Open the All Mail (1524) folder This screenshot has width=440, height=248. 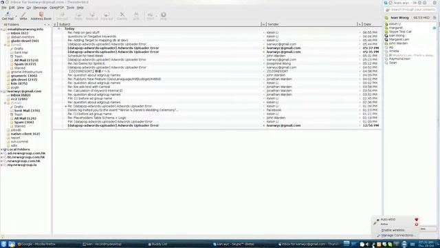[26, 60]
